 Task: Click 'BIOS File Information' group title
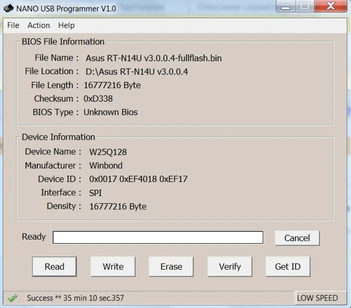(63, 41)
